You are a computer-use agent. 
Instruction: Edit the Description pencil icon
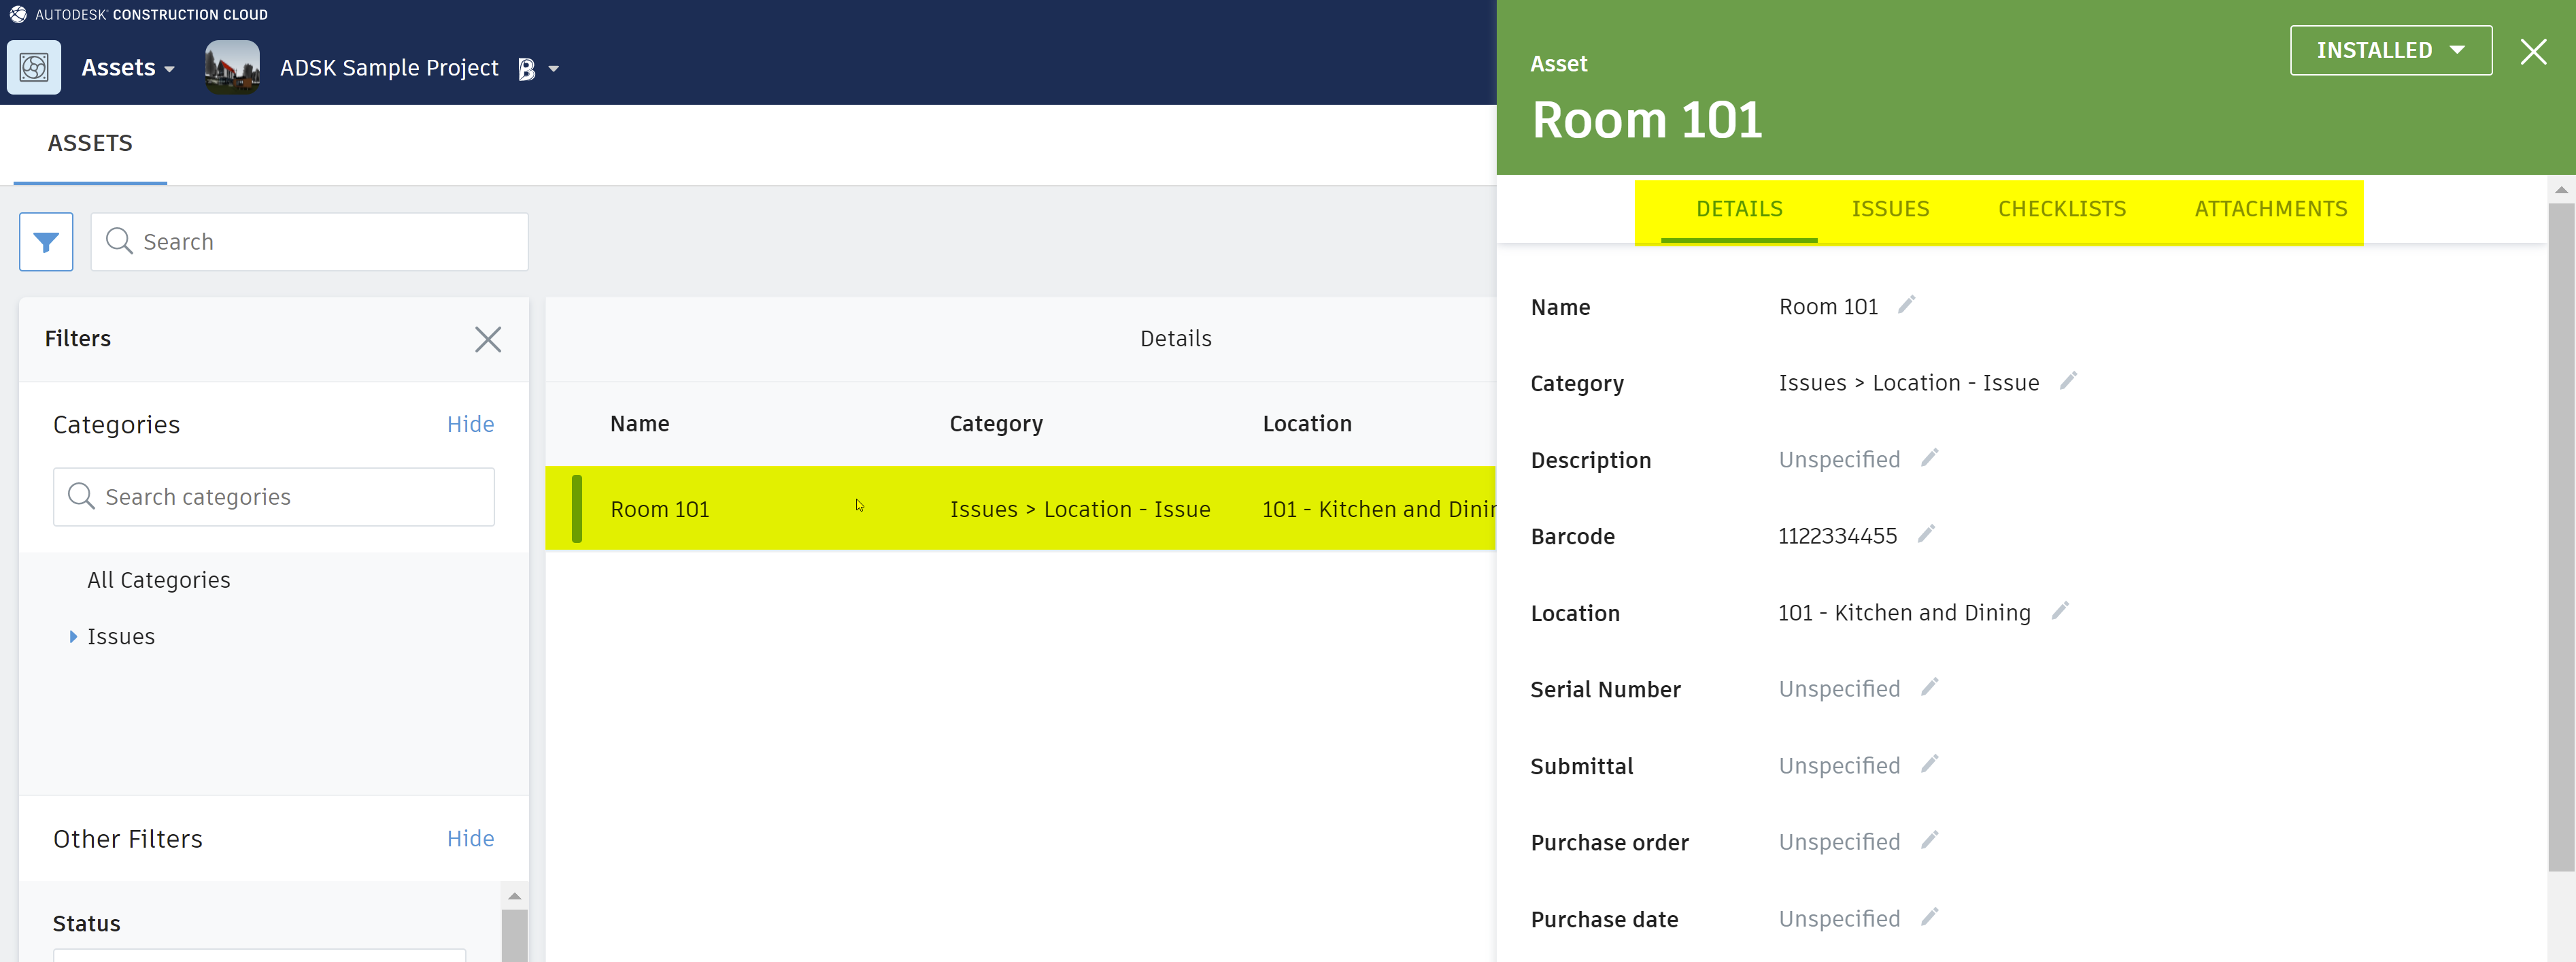(x=1929, y=458)
